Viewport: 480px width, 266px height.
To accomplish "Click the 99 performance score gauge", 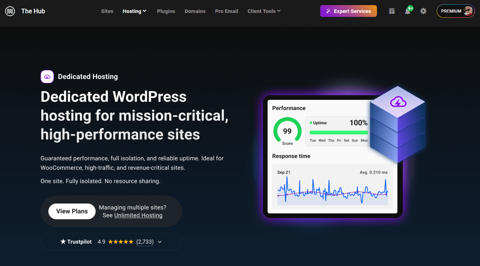I will coord(287,131).
